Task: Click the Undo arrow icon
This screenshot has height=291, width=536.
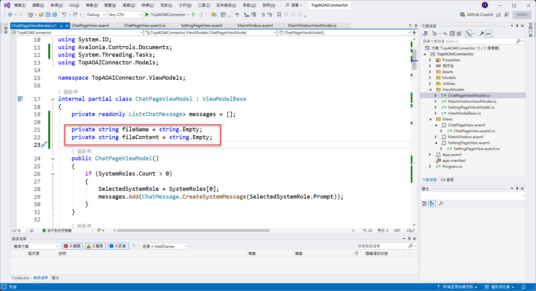Action: (64, 14)
